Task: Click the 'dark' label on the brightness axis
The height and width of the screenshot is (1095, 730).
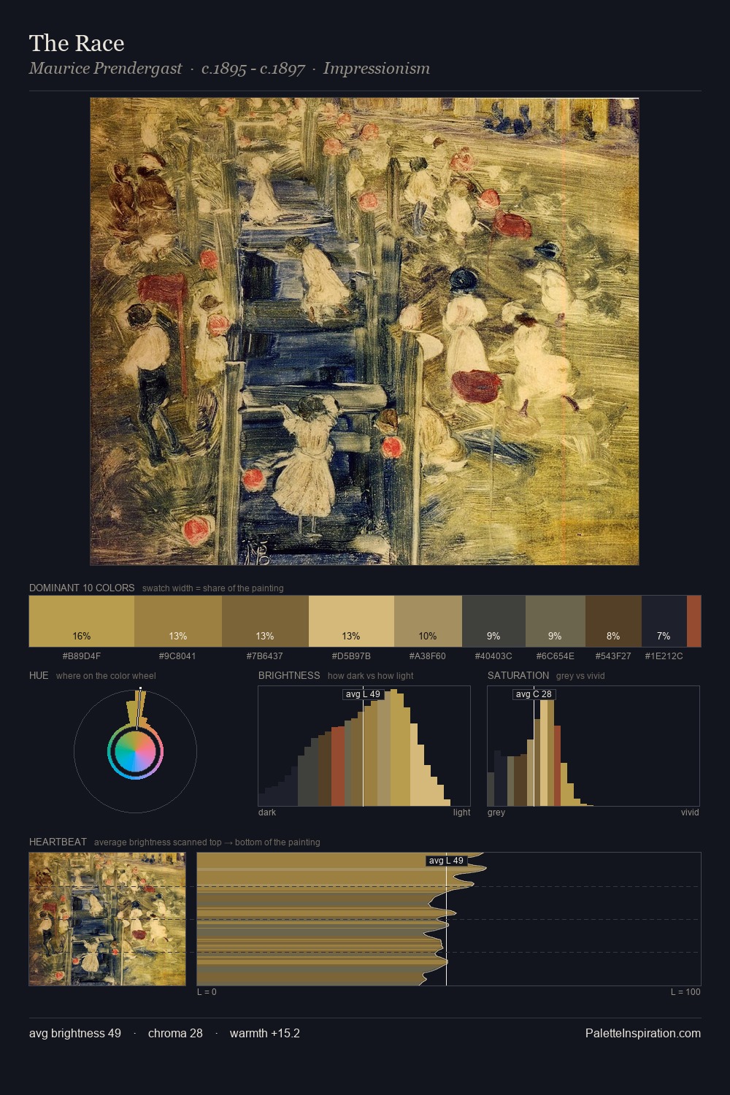Action: pyautogui.click(x=267, y=812)
